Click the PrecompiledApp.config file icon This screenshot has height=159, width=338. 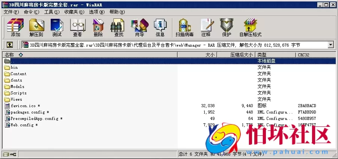(8, 118)
